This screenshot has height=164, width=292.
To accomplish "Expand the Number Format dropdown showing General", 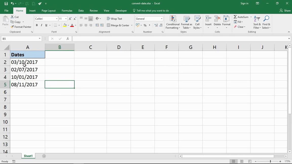I will coord(161,18).
